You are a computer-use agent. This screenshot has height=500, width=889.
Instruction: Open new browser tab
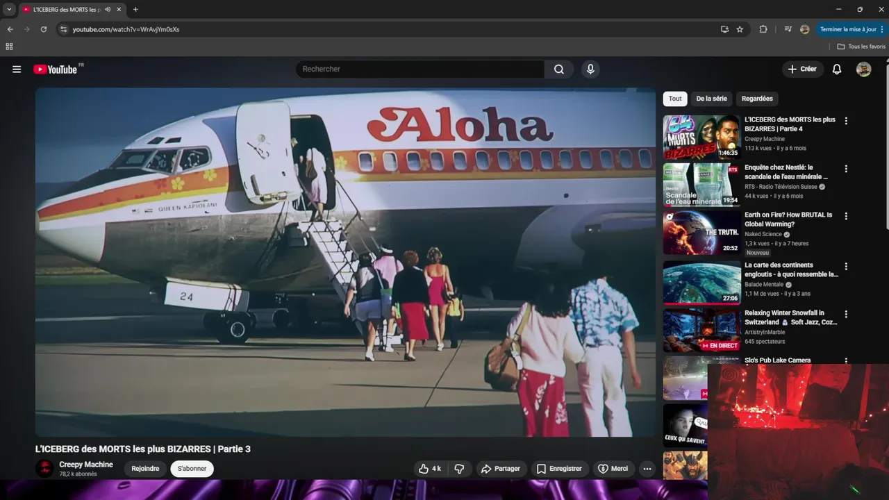pos(135,10)
